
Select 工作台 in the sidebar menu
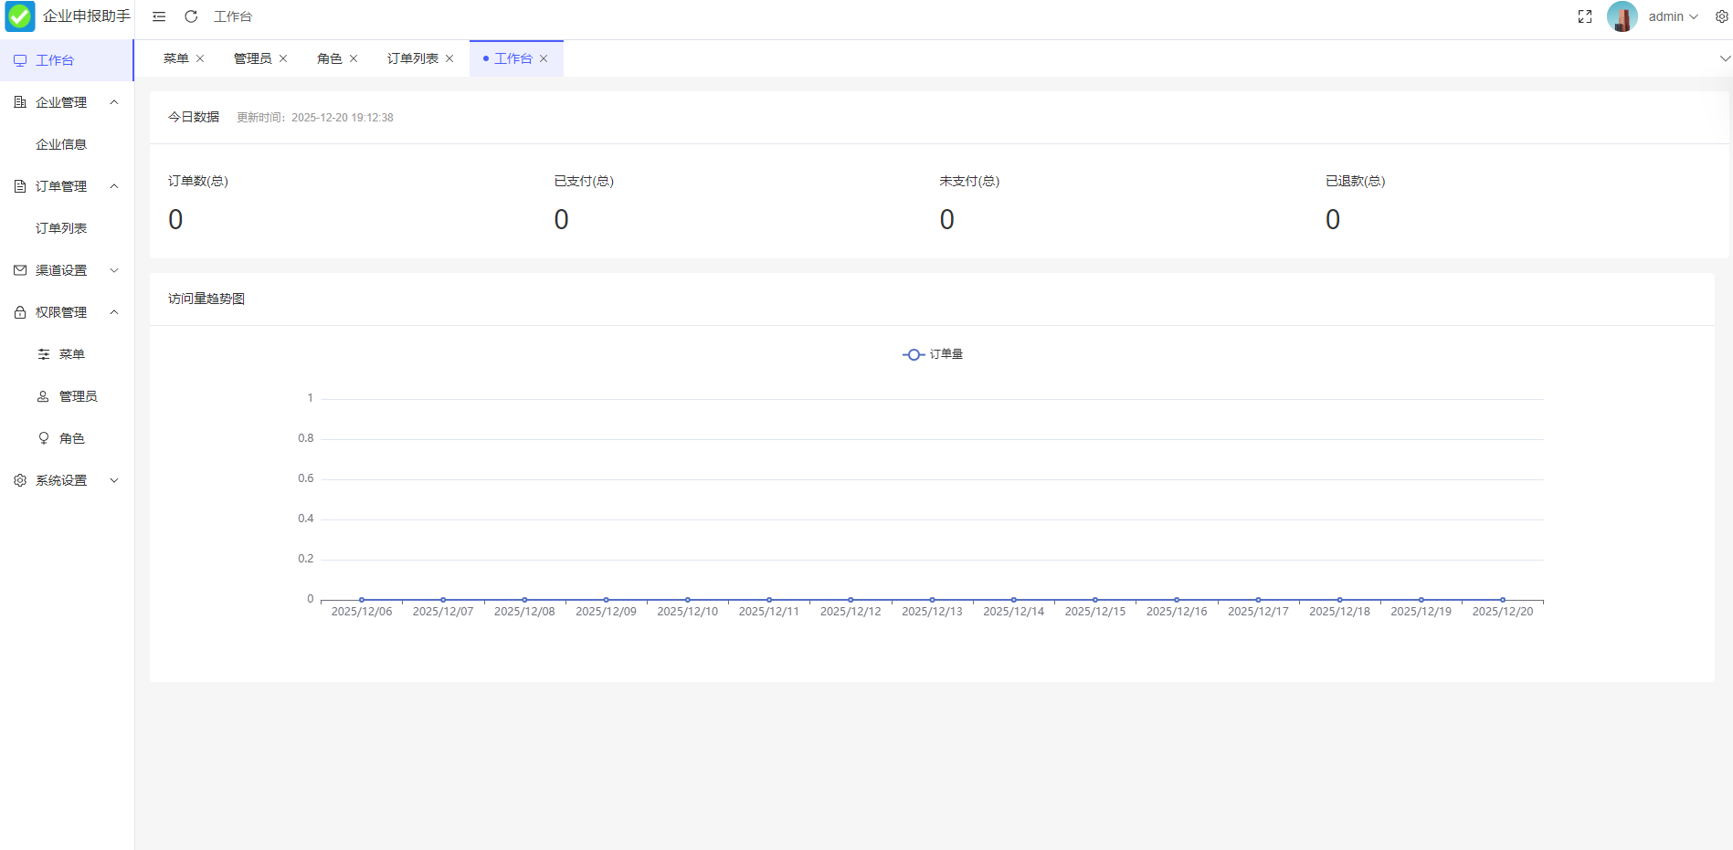(55, 60)
